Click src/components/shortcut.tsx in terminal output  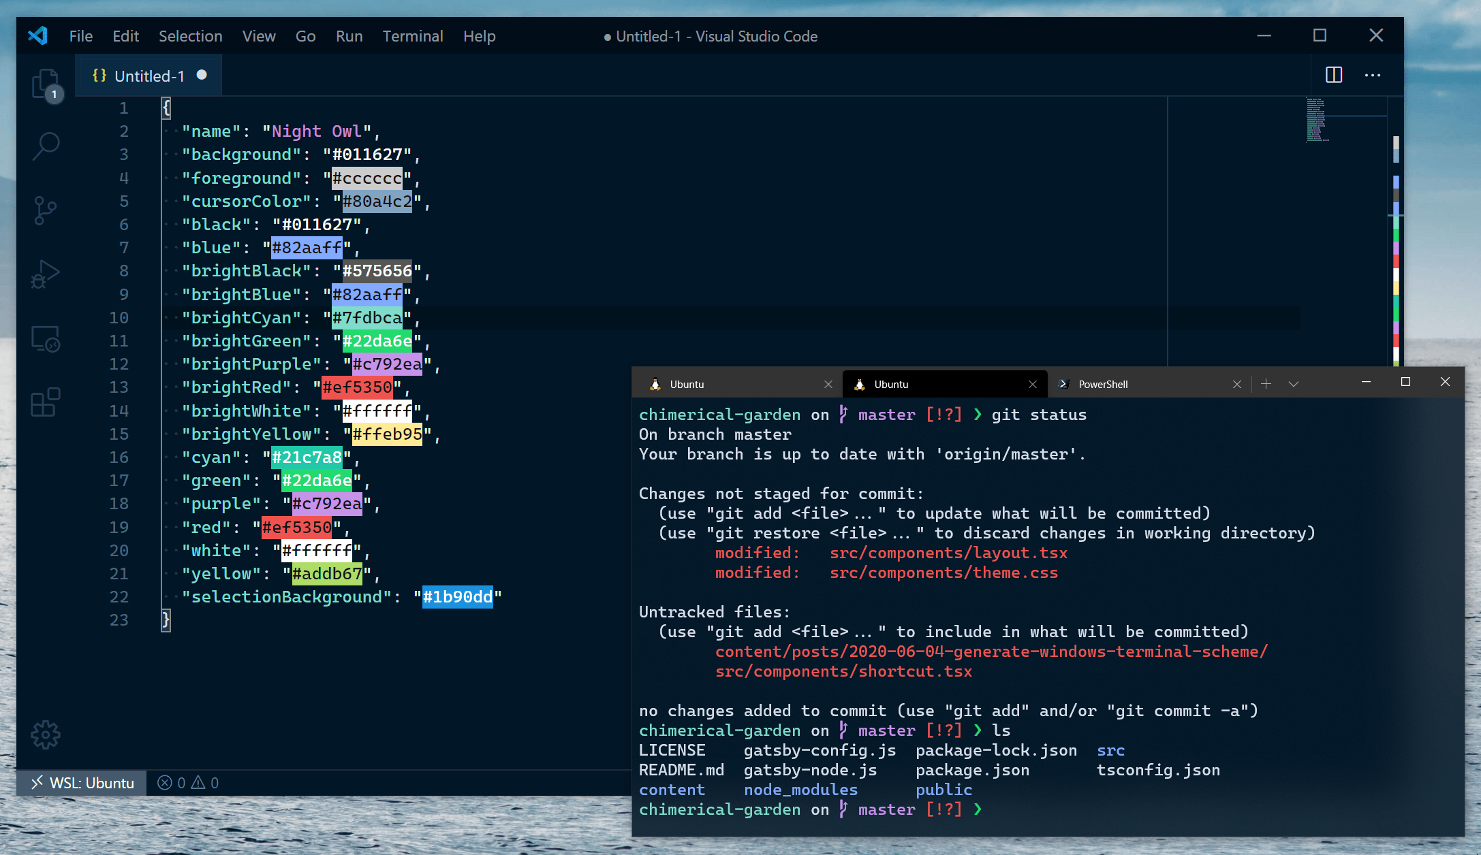point(843,671)
